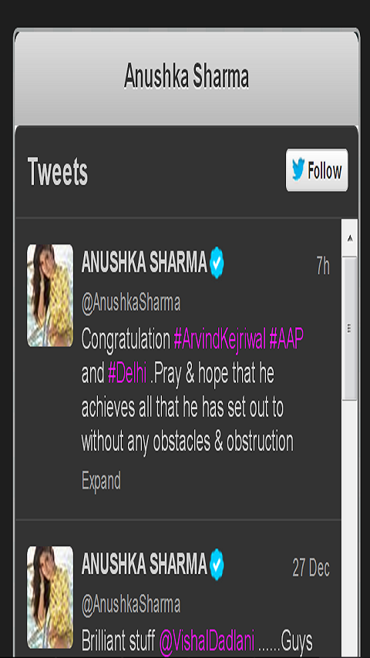Open profile photo of the 7h tweet

(x=50, y=295)
